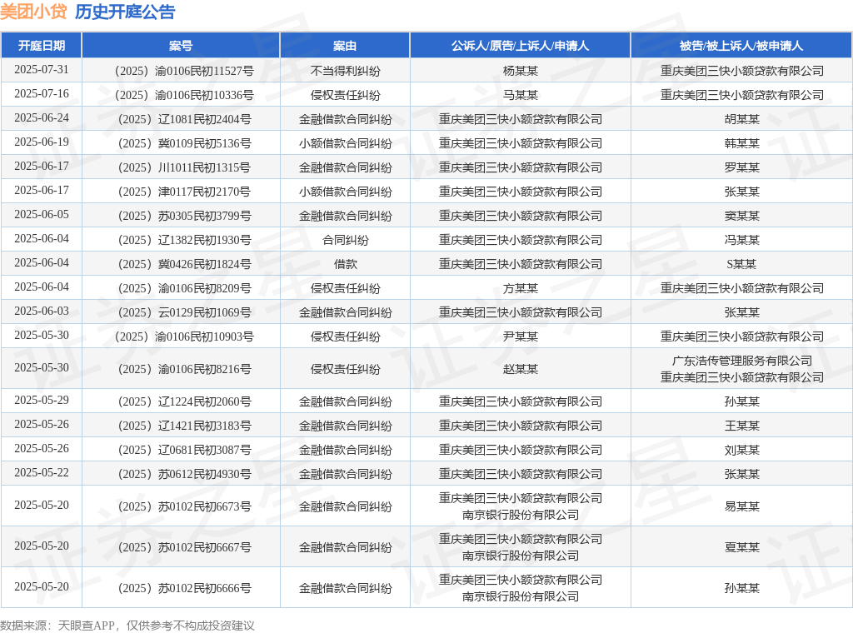Click the 历史开庭公告 heading
Viewport: 853px width, 633px height.
click(x=125, y=12)
